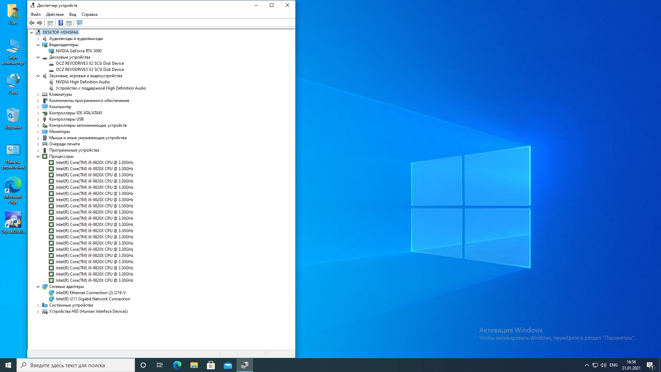Open Task View from the taskbar
This screenshot has width=661, height=372.
coord(160,365)
